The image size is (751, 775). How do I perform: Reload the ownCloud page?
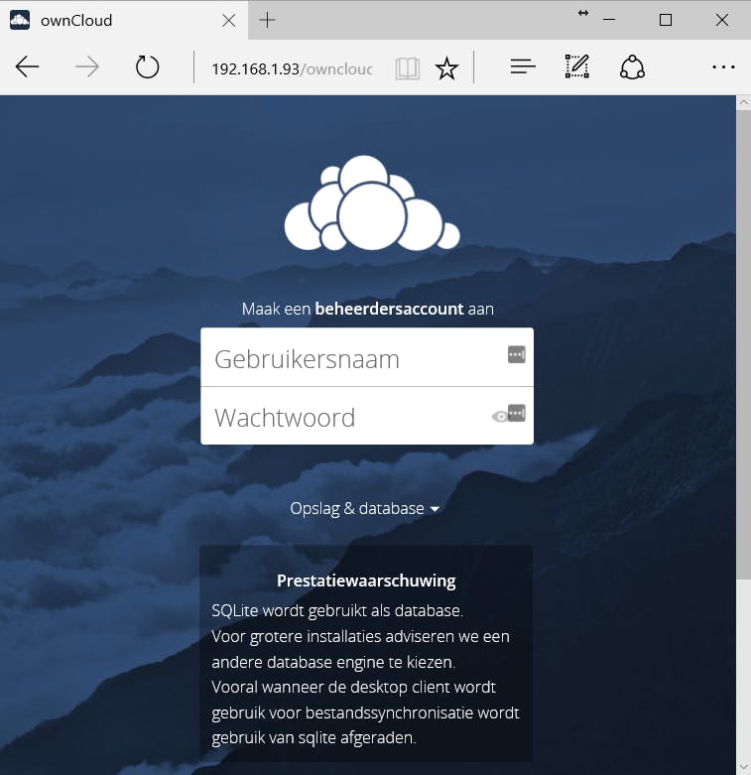pos(147,66)
